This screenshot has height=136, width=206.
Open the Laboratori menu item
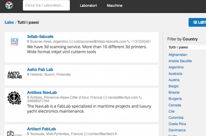click(x=88, y=5)
